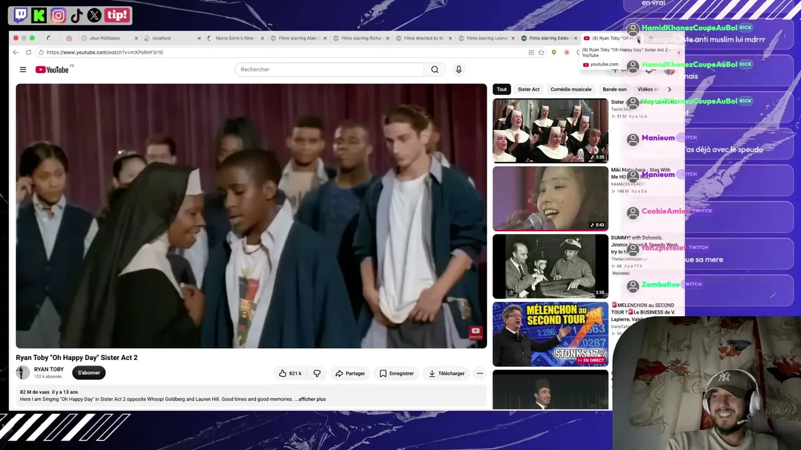The height and width of the screenshot is (450, 801).
Task: Select the Bande-son filter chip
Action: (x=615, y=89)
